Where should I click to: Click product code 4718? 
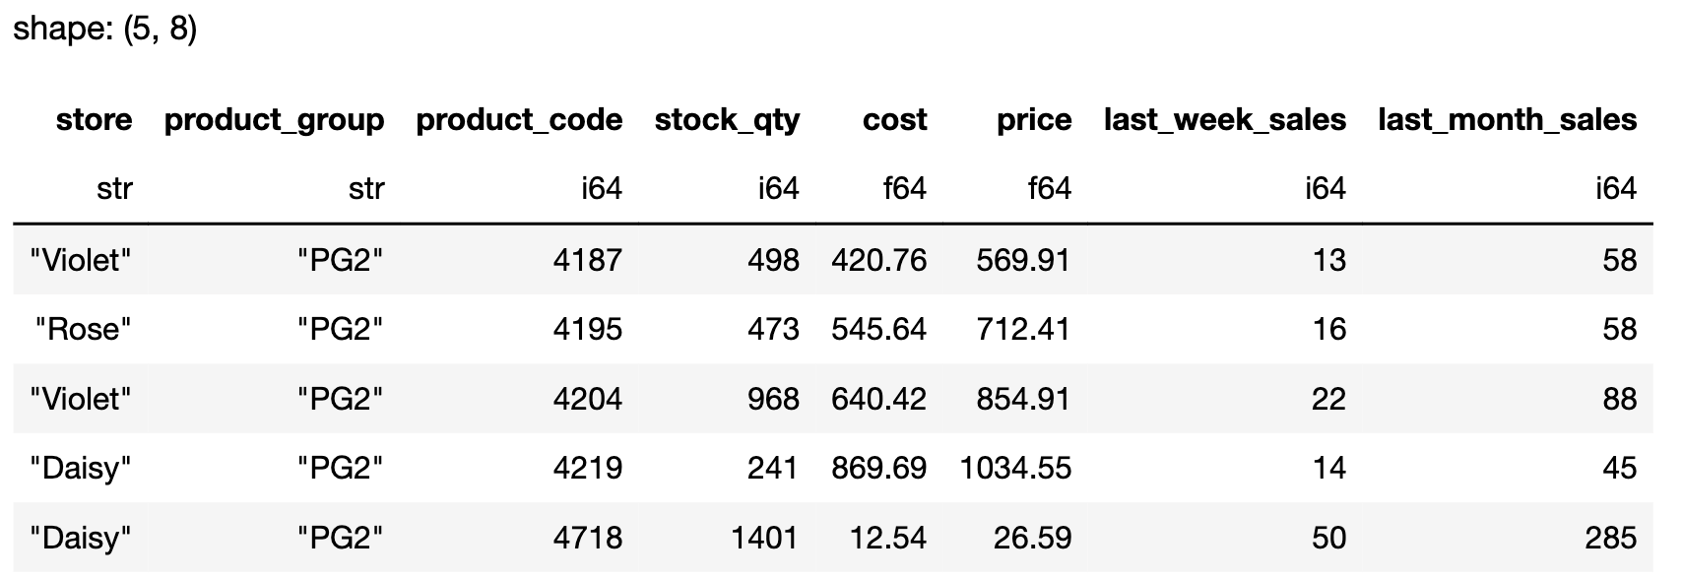[587, 538]
